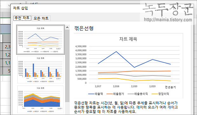Choose the line chart thumbnail
Screen dimensions: 197x115
click(40, 40)
